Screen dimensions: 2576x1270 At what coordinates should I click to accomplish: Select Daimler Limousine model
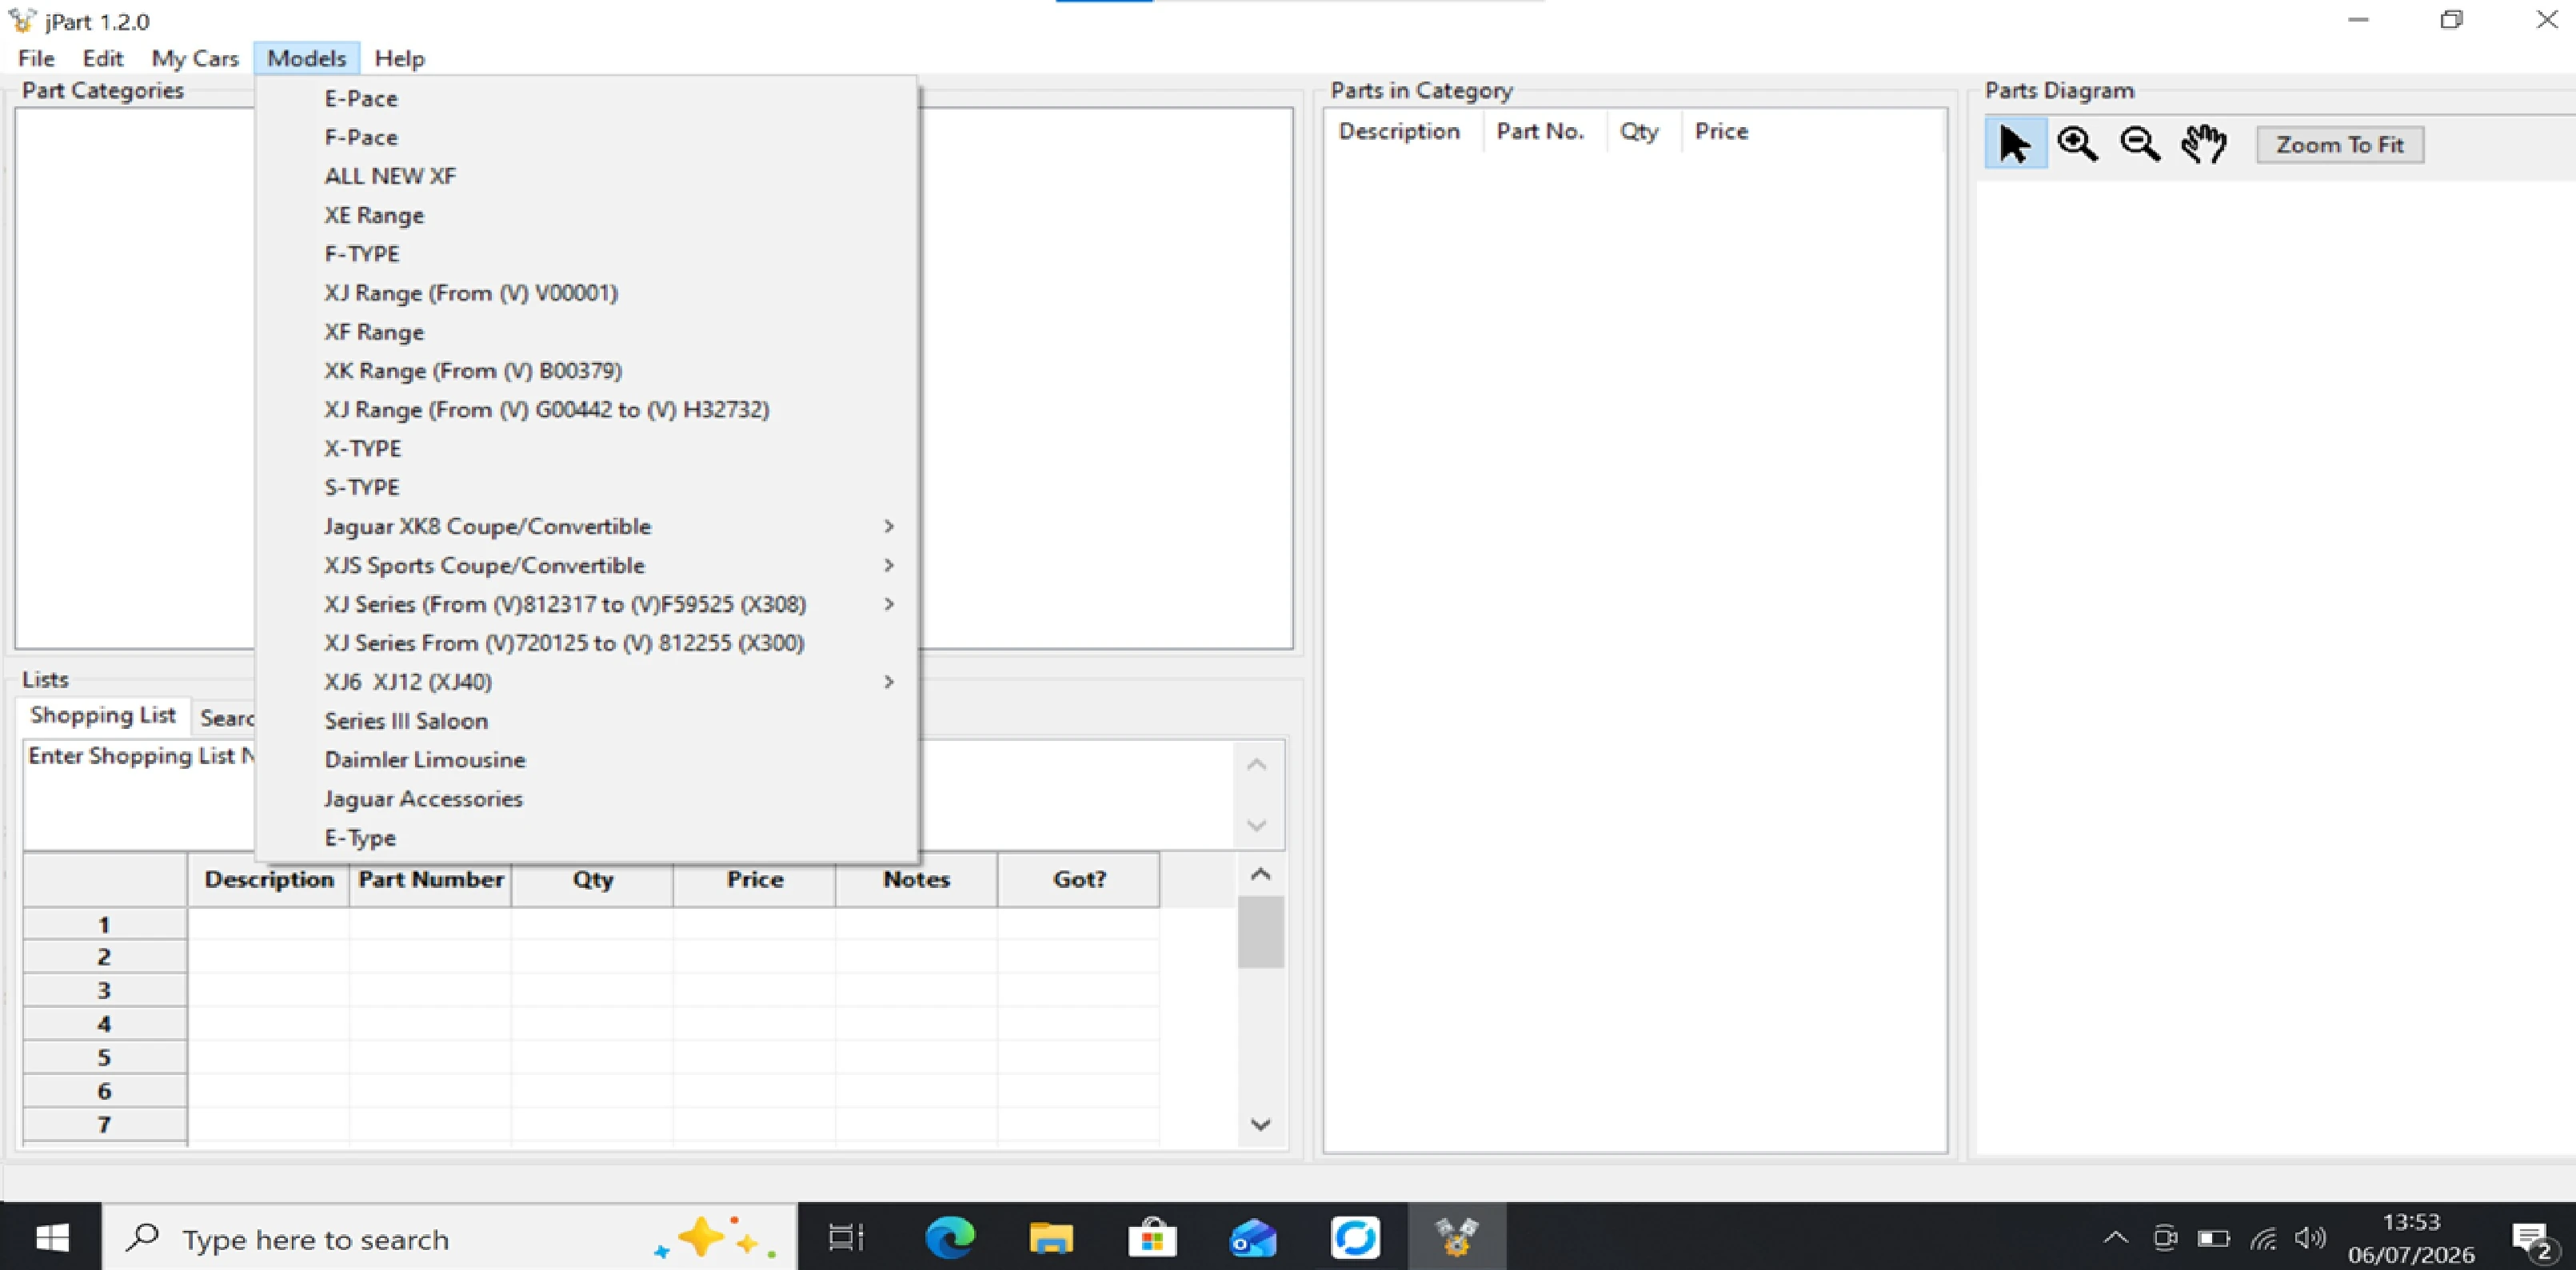click(x=587, y=760)
